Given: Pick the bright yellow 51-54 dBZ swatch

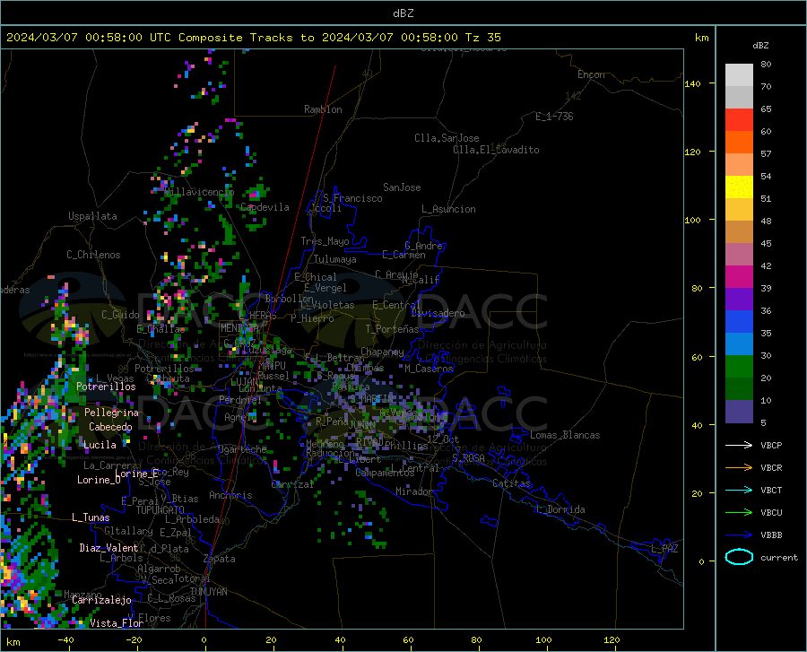Looking at the screenshot, I should [739, 187].
